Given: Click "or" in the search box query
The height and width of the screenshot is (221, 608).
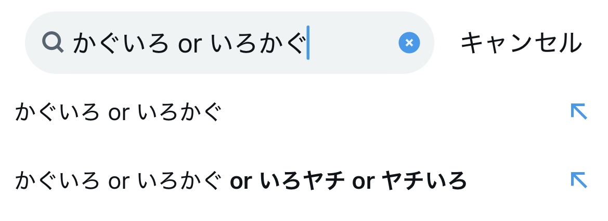Looking at the screenshot, I should click(x=189, y=44).
